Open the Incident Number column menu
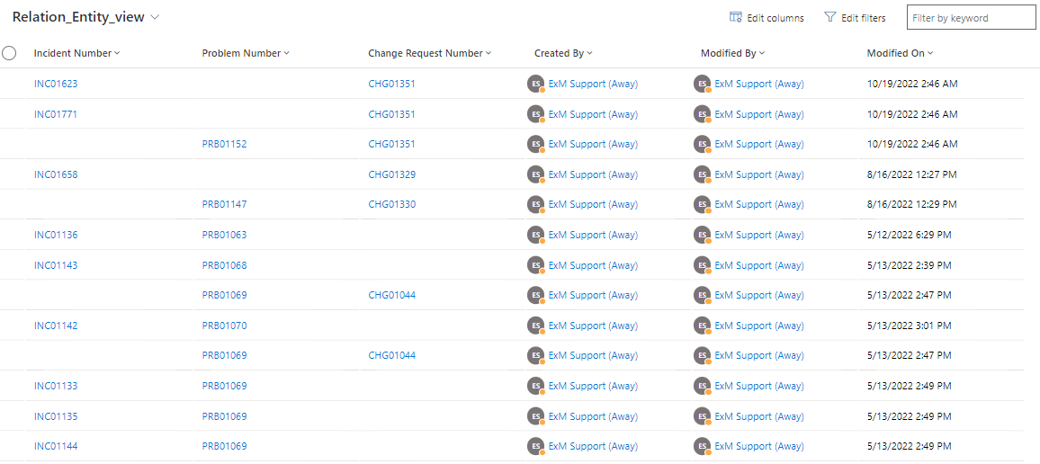The height and width of the screenshot is (464, 1040). point(77,53)
